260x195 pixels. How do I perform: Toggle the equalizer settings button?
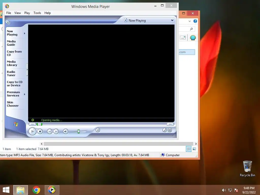click(x=98, y=130)
